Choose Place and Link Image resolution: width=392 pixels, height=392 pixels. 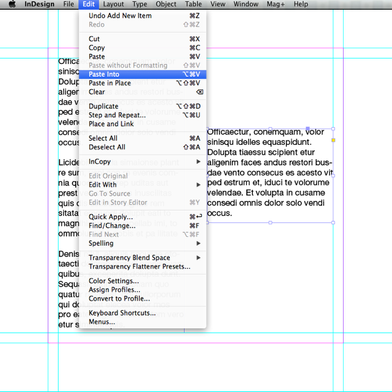142,124
